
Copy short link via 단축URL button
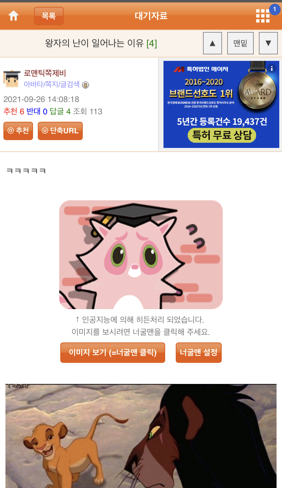60,131
